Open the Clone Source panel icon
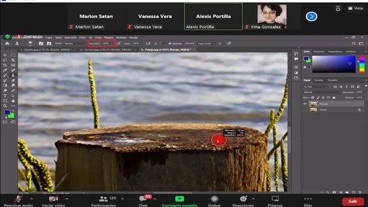This screenshot has height=207, width=368. coord(49,44)
